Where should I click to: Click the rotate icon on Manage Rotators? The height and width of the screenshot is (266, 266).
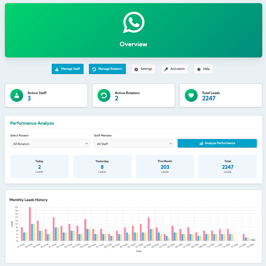(94, 69)
